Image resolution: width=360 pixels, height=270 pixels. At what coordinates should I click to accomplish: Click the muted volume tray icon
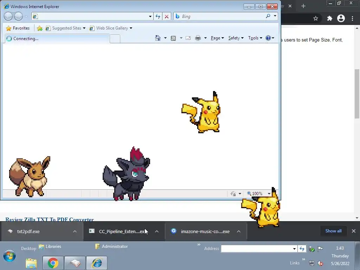click(320, 263)
